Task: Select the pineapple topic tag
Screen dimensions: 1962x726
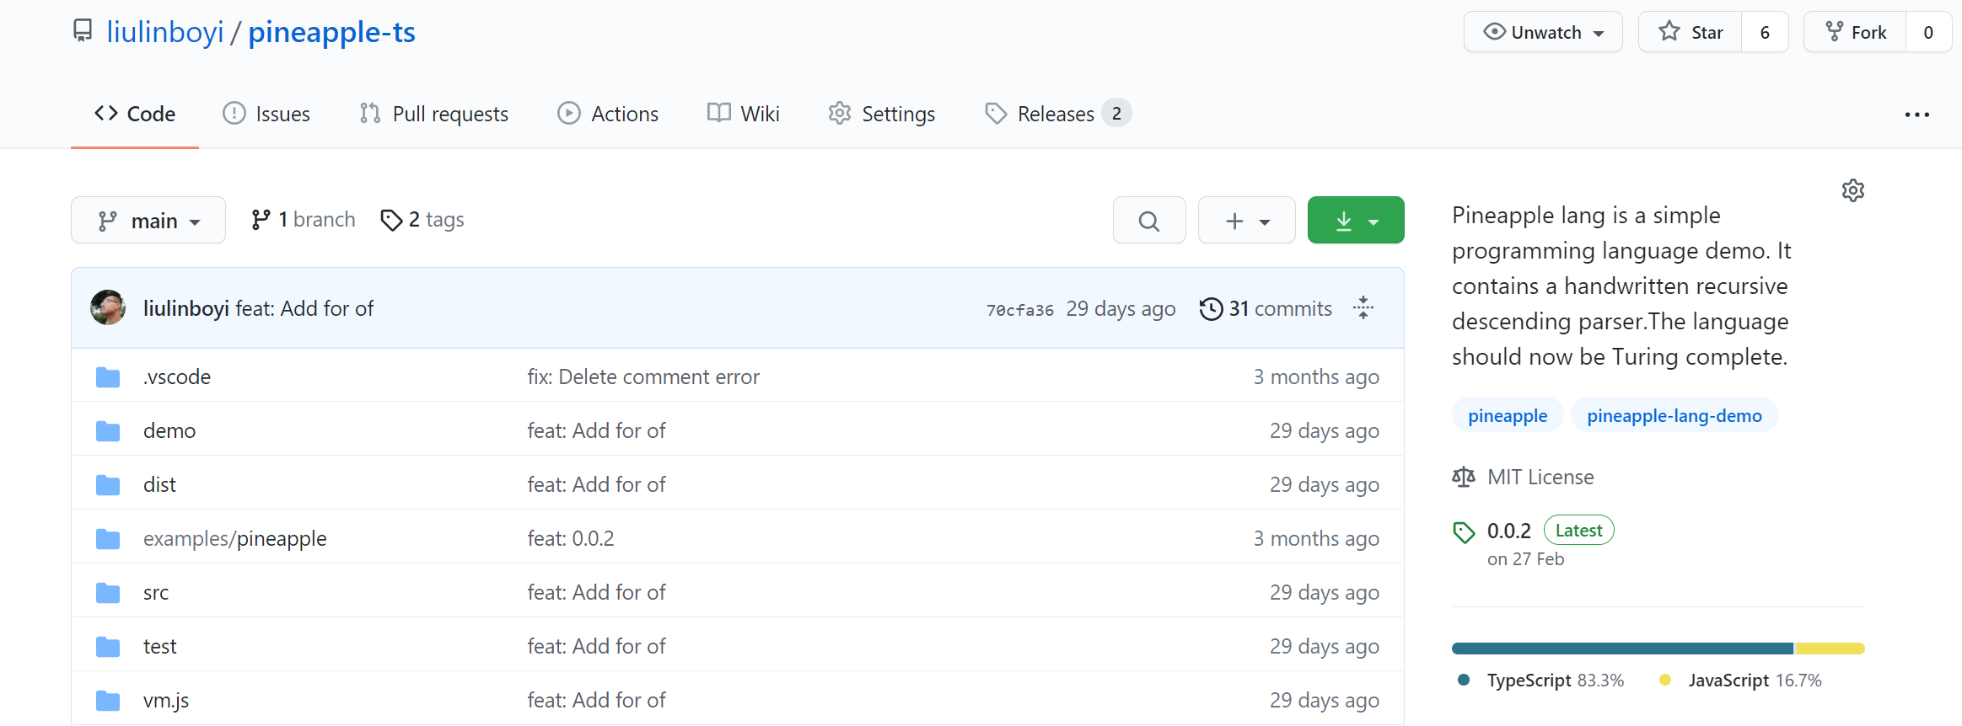Action: tap(1508, 415)
